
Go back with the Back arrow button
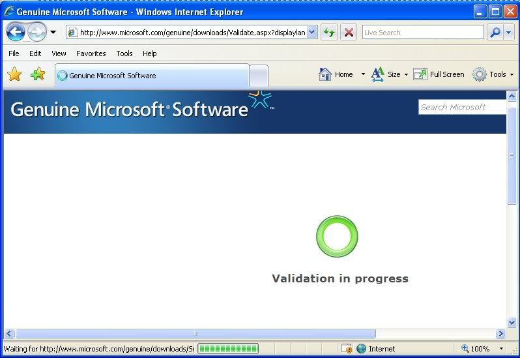15,32
